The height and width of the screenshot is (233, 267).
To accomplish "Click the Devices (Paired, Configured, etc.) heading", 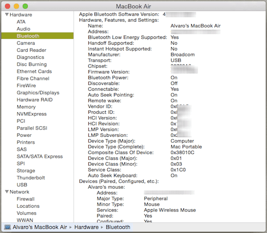I will (119, 181).
